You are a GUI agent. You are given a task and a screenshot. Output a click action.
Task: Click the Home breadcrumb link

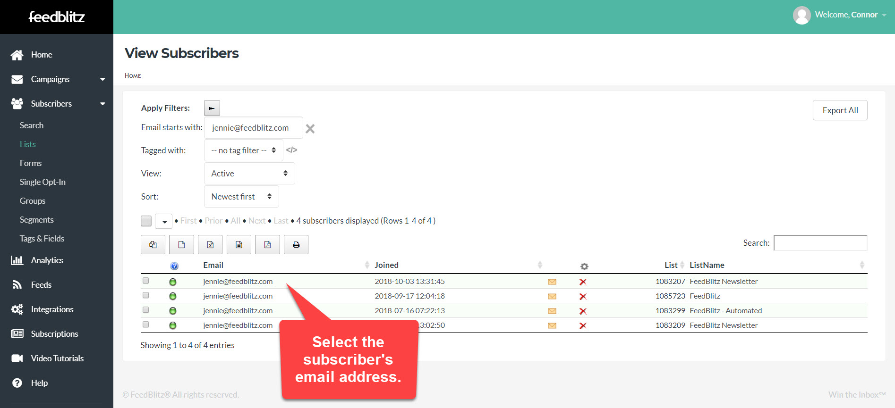[133, 75]
